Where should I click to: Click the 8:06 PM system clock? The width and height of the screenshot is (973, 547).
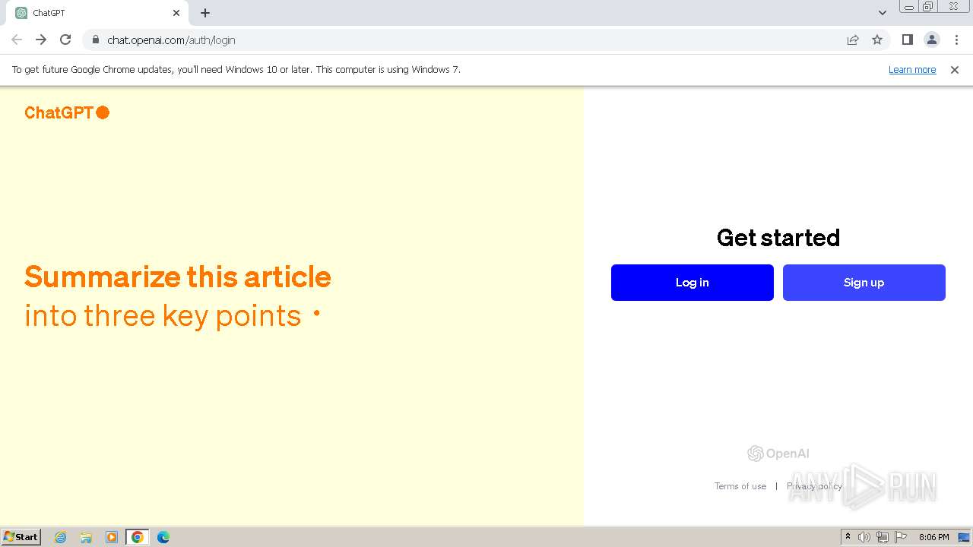933,537
